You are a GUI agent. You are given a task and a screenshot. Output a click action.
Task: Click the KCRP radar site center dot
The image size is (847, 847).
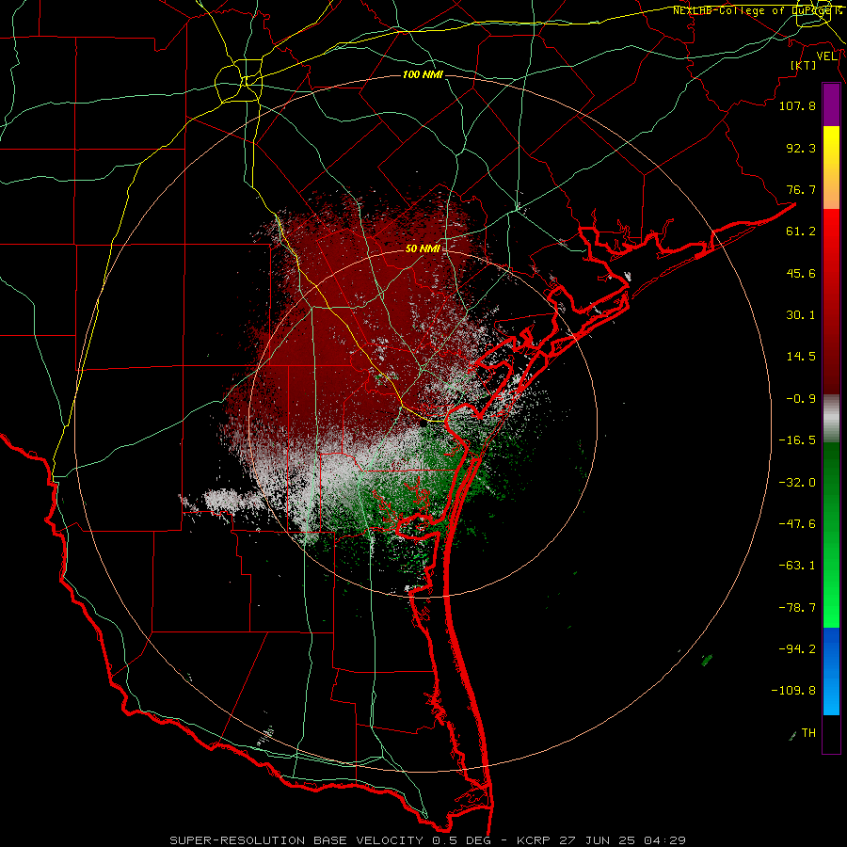(423, 423)
